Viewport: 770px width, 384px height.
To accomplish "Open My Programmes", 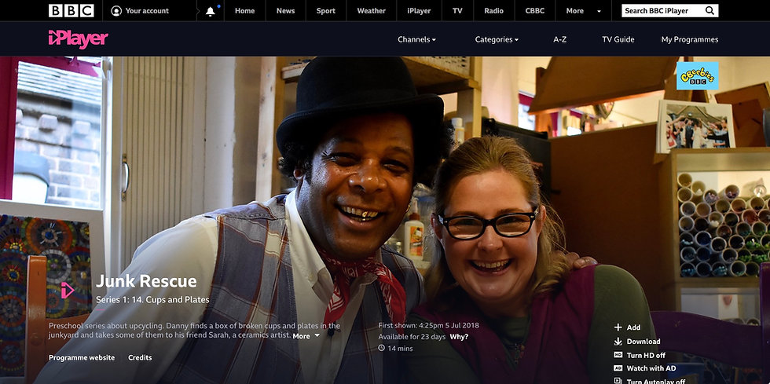I will 690,39.
